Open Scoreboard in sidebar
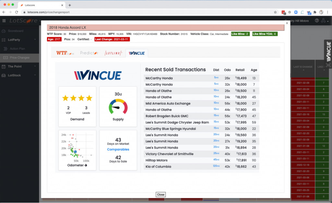Viewport: 332px width, 203px height. (16, 31)
